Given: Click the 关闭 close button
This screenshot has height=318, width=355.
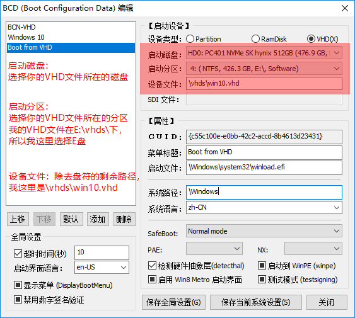Looking at the screenshot, I should (x=327, y=302).
